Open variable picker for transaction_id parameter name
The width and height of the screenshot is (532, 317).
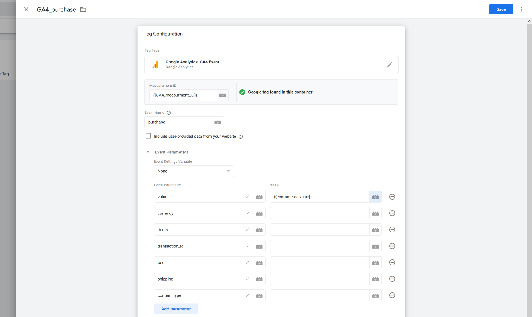259,246
